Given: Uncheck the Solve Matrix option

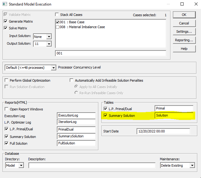Looking at the screenshot, I should coord(5,28).
